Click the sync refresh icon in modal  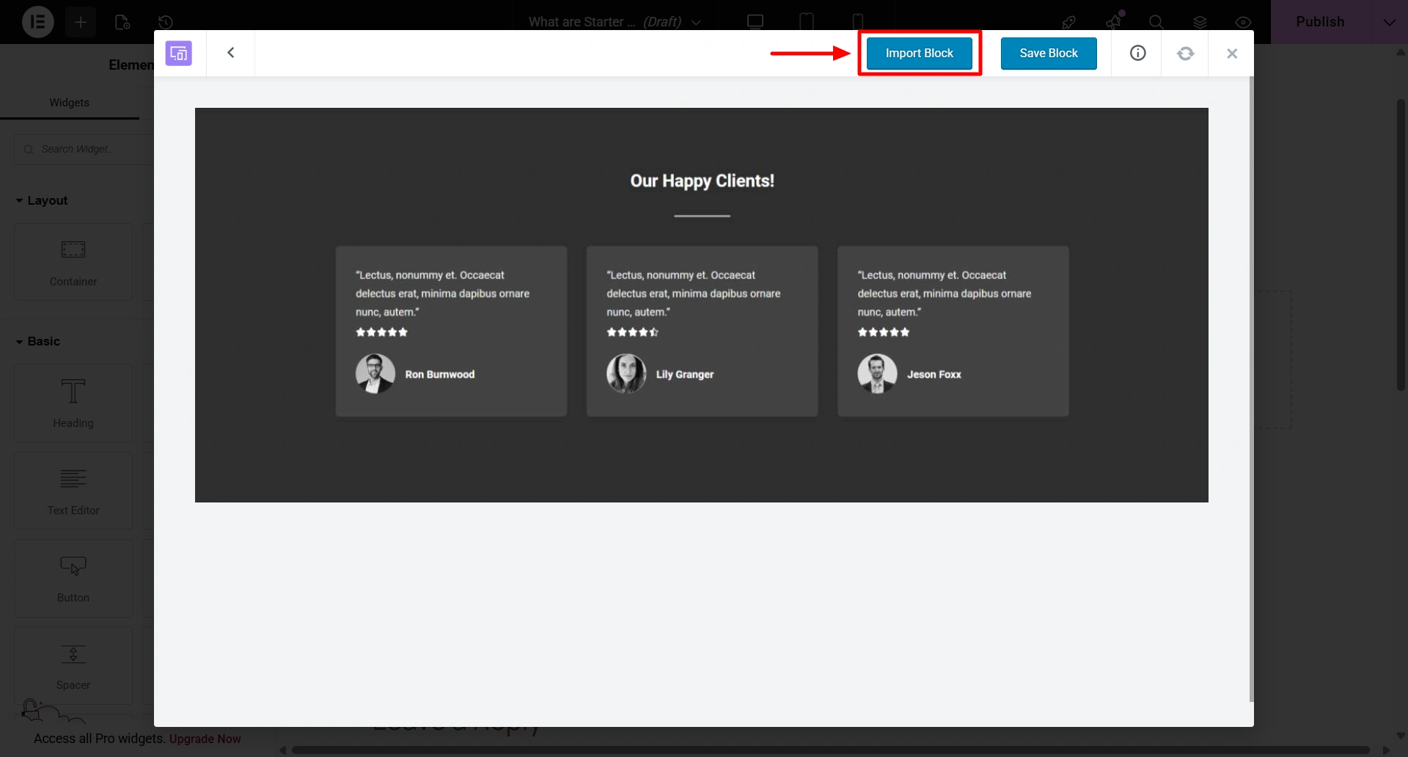pyautogui.click(x=1185, y=53)
